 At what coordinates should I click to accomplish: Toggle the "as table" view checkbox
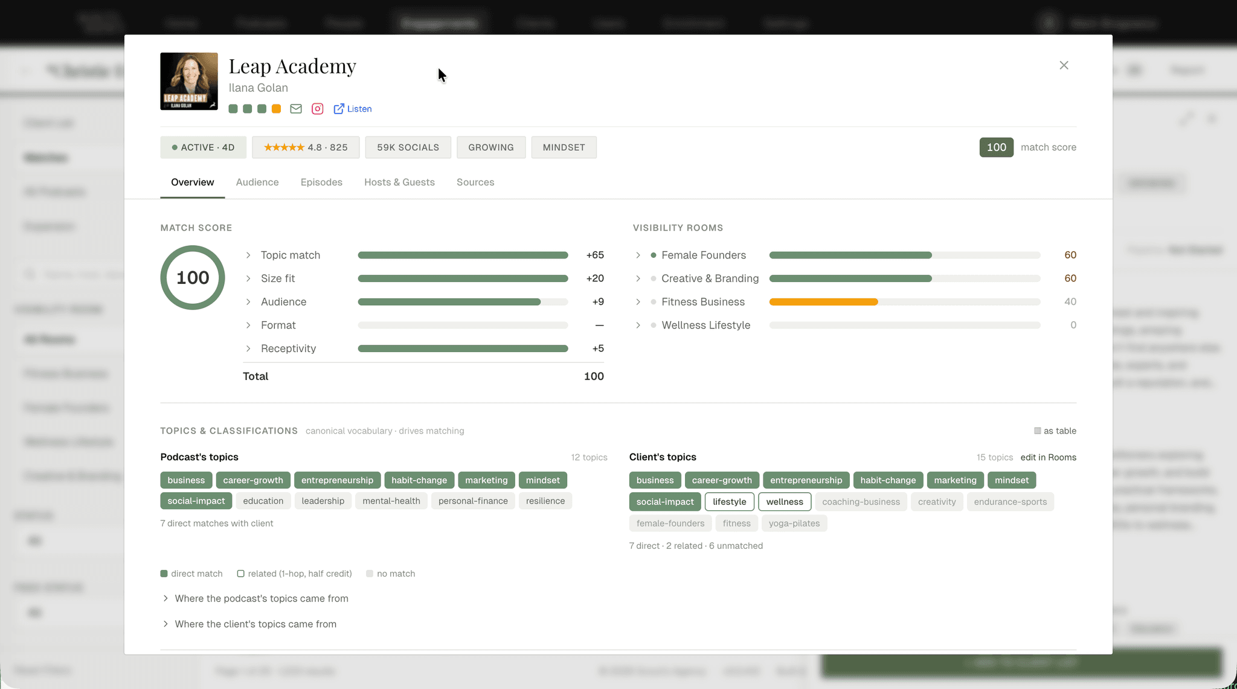[x=1038, y=431]
